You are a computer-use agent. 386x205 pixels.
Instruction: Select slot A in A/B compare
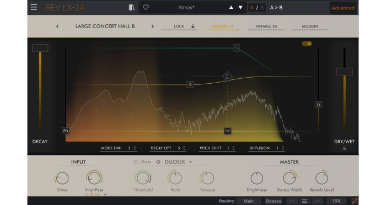[x=252, y=8]
